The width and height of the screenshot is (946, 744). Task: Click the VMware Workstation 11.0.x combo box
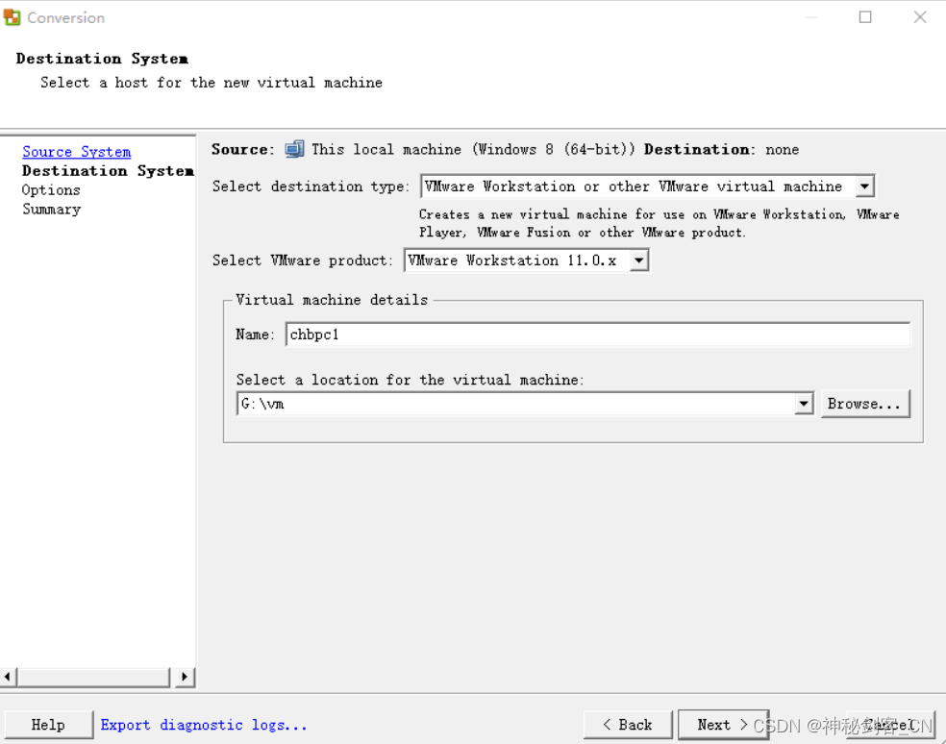[526, 260]
